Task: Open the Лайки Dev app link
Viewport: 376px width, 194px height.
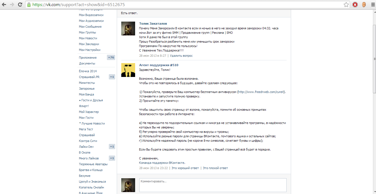Action: click(x=86, y=147)
